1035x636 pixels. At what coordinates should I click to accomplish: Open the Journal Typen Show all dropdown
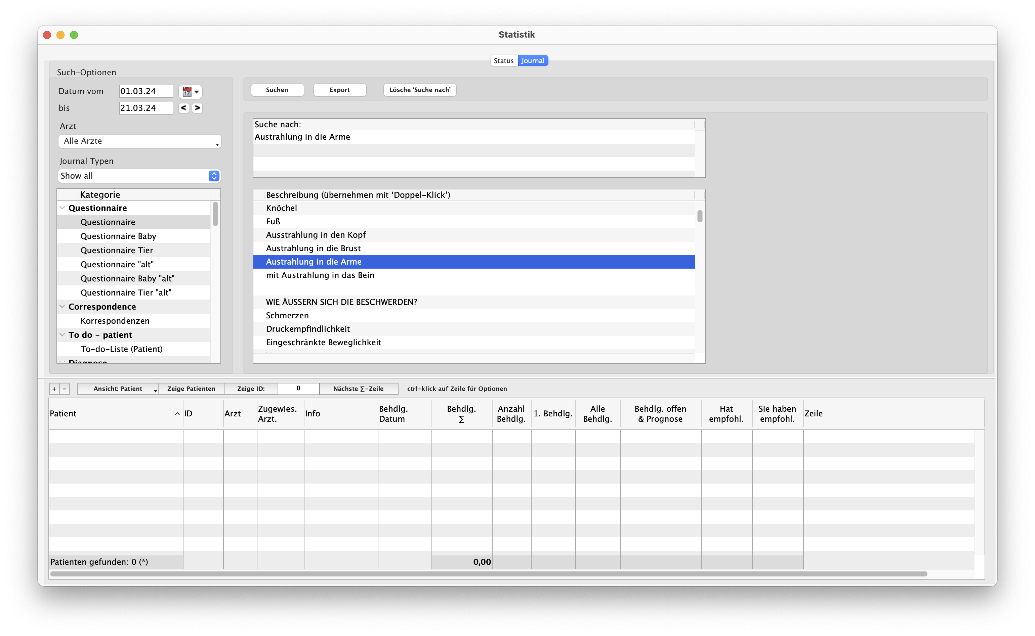pyautogui.click(x=139, y=176)
